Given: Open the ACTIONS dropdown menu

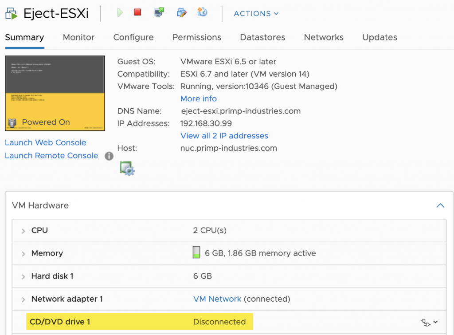Looking at the screenshot, I should (256, 13).
